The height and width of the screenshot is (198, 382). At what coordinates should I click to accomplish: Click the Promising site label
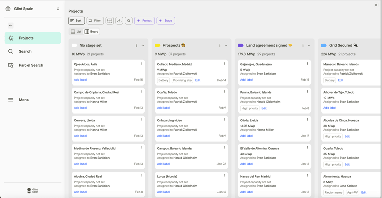(x=182, y=80)
